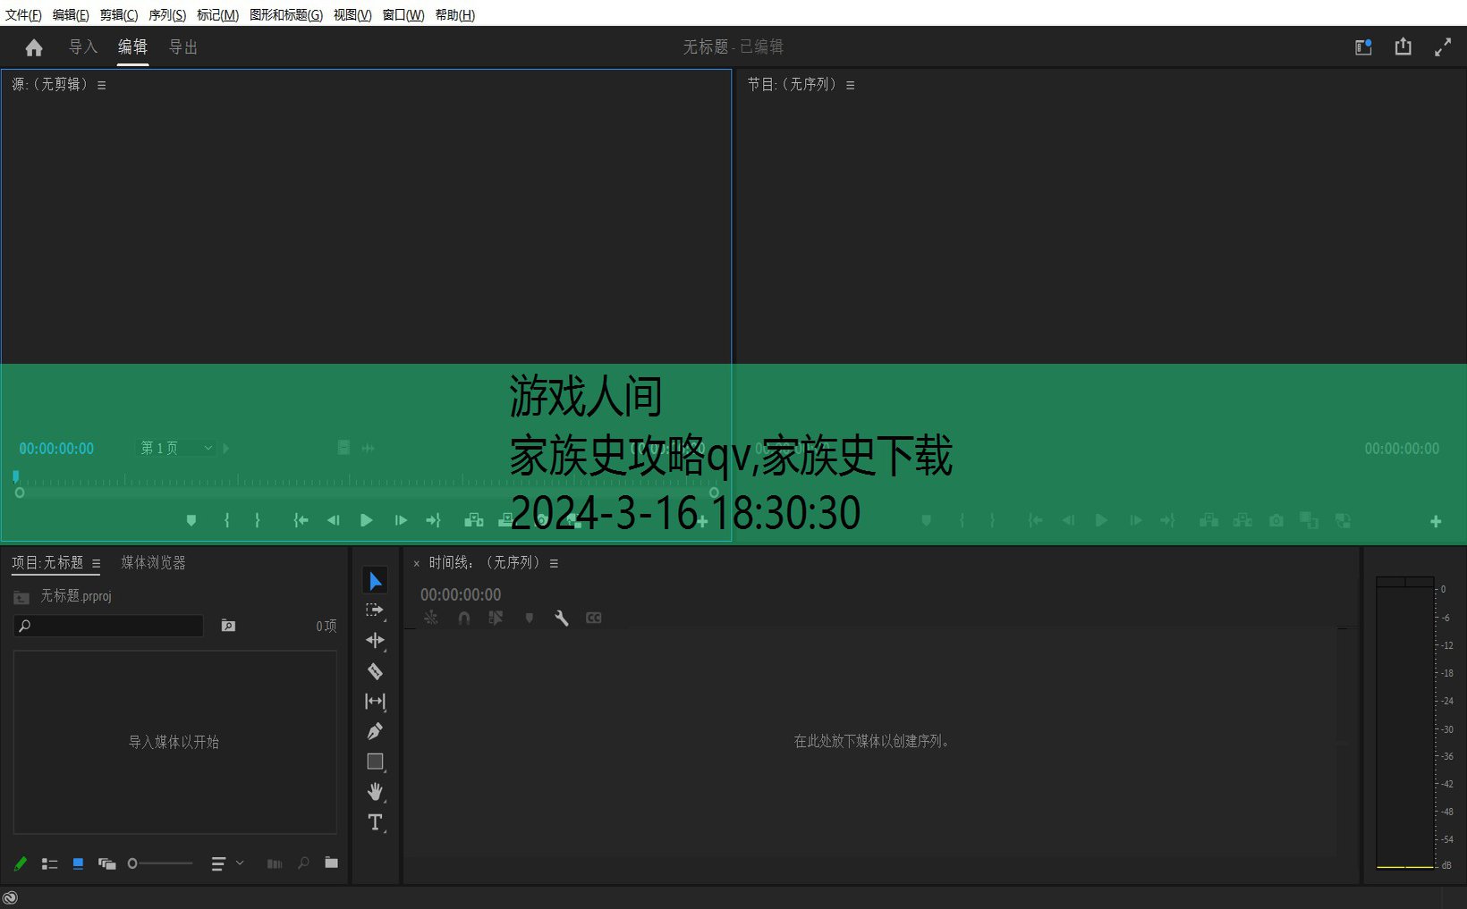
Task: Mark Out point in source monitor
Action: 258,520
